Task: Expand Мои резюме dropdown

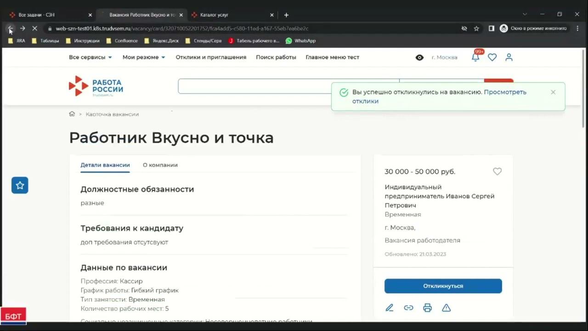Action: click(x=144, y=57)
